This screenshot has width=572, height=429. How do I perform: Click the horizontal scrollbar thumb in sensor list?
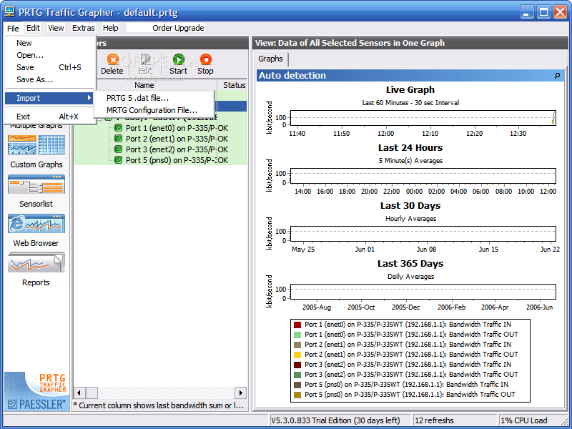click(x=92, y=393)
